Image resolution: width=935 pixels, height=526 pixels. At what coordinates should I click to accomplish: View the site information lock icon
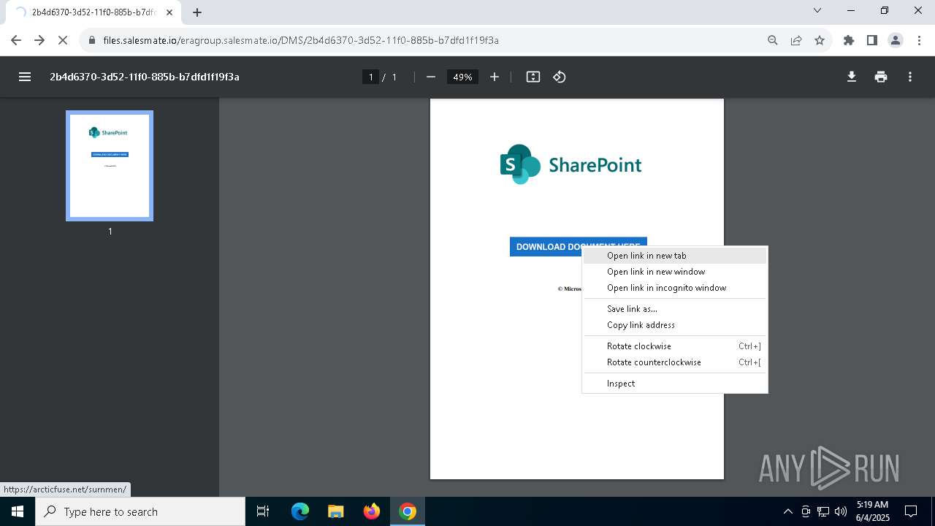click(x=92, y=40)
